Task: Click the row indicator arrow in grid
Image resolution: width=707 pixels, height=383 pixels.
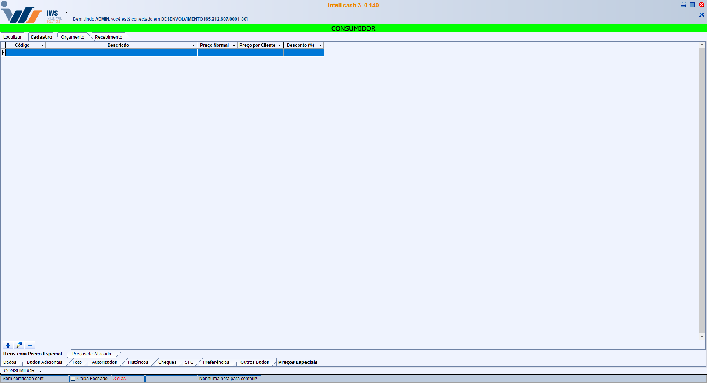Action: pos(3,53)
